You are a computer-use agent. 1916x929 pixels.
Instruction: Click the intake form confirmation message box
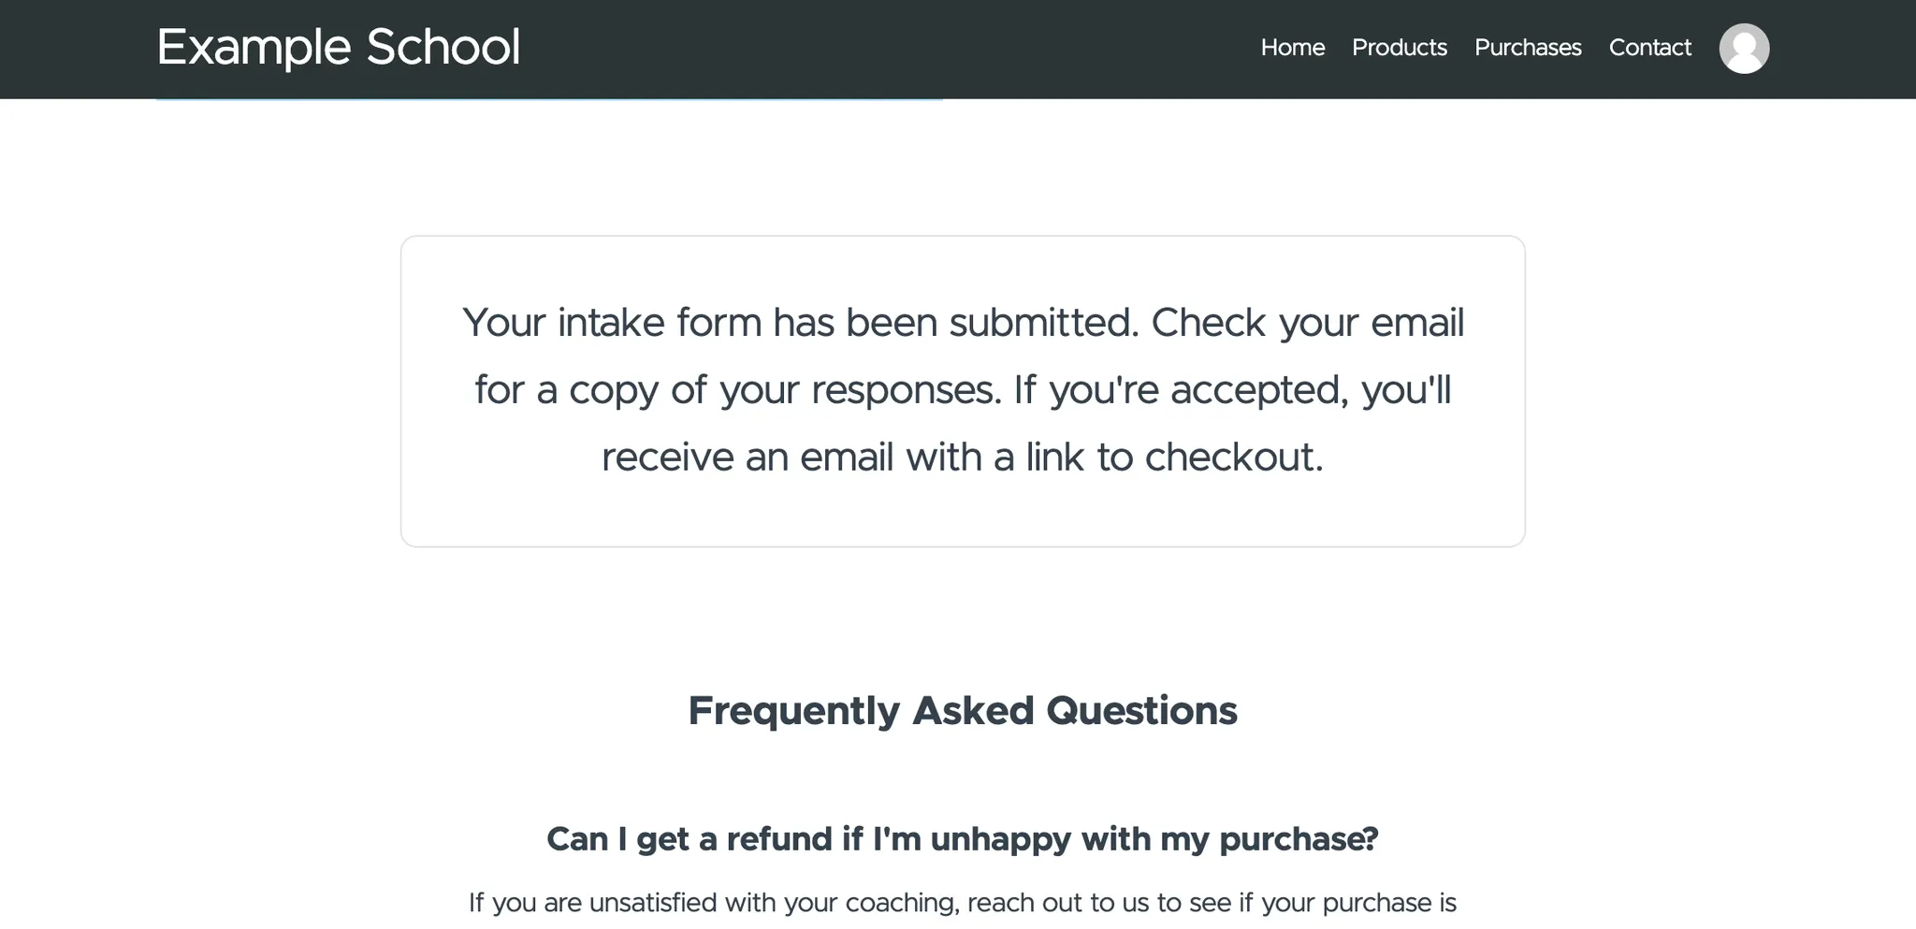coord(963,391)
